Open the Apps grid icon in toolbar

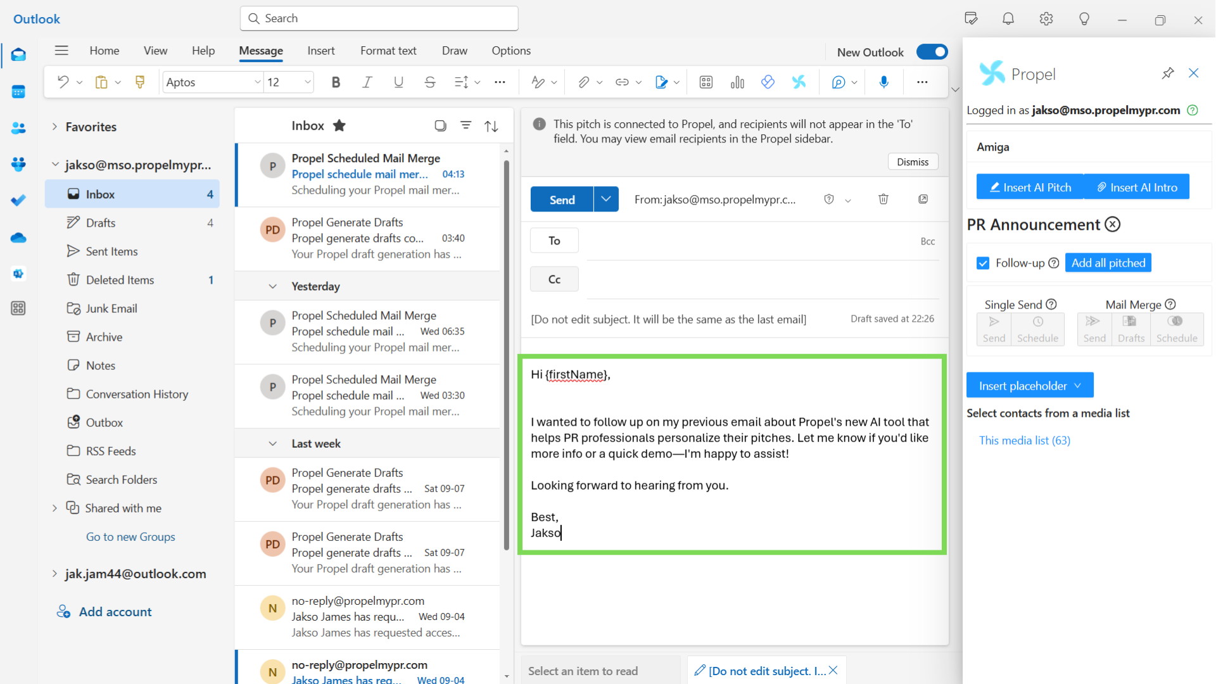706,82
